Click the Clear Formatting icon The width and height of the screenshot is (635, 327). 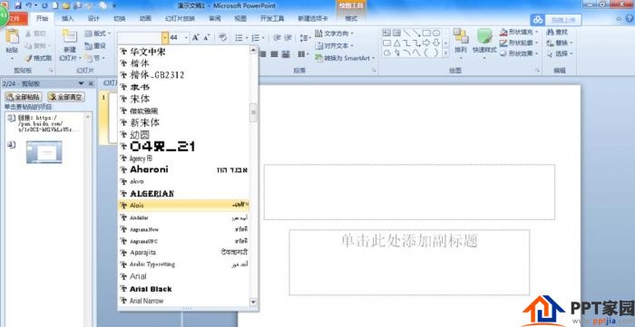point(222,37)
